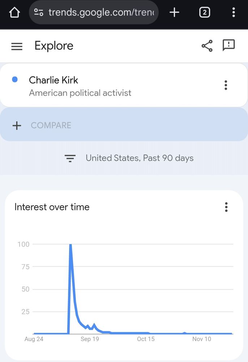
Task: Switch tabs using the tab counter
Action: (x=205, y=12)
